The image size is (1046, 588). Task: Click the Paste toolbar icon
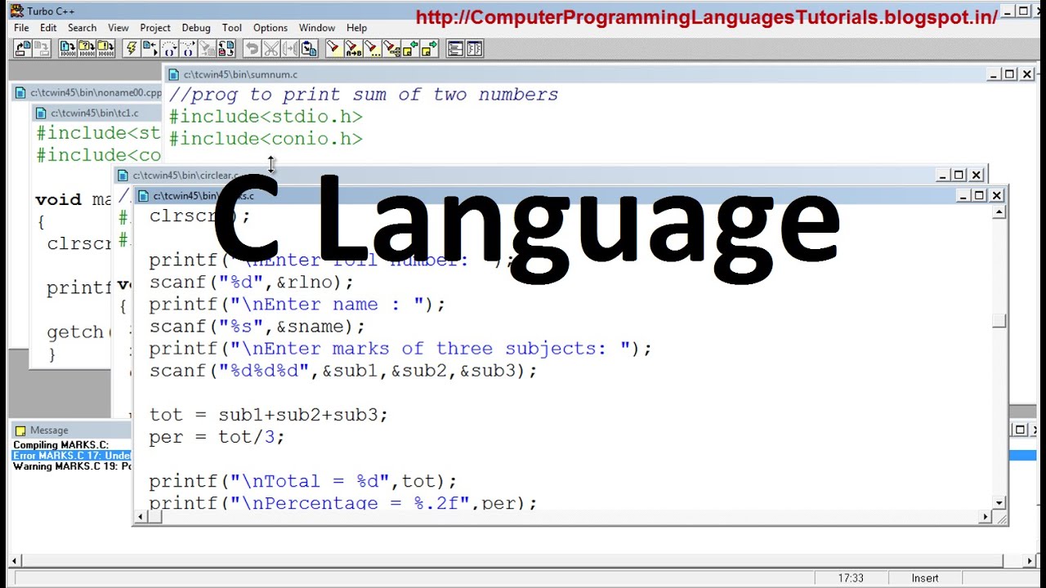pyautogui.click(x=308, y=49)
